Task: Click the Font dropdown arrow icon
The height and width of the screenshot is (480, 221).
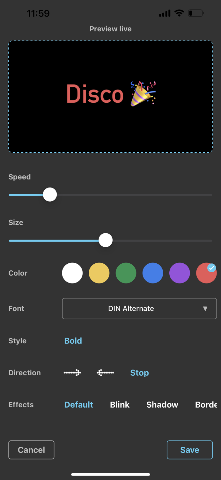Action: coord(205,308)
